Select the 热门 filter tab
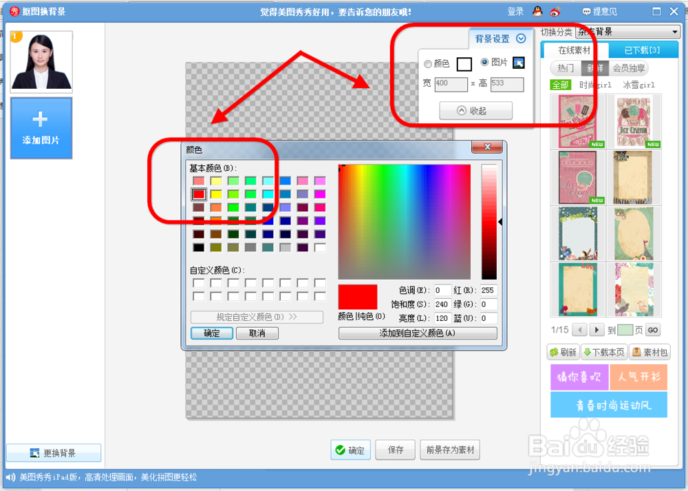The width and height of the screenshot is (688, 491). (566, 68)
